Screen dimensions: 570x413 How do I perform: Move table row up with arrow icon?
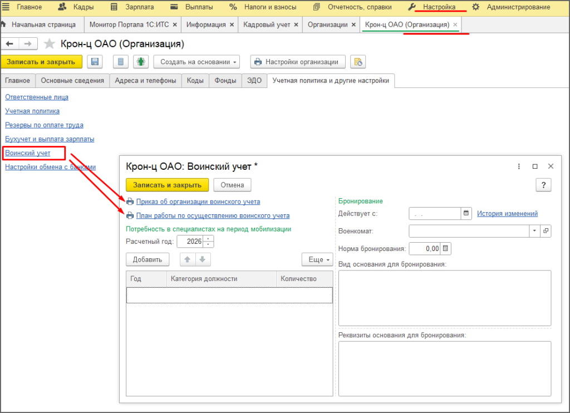[188, 259]
